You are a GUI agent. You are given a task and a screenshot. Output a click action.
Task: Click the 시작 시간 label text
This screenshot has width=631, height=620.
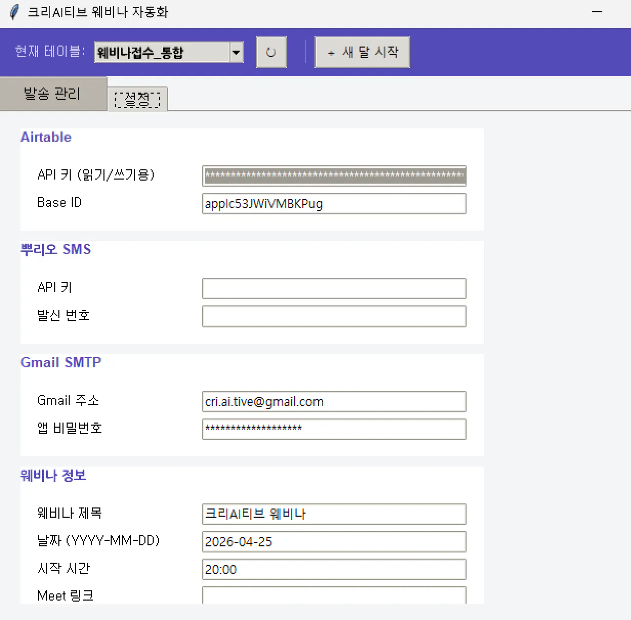(x=64, y=568)
